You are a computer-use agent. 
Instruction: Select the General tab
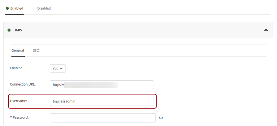pyautogui.click(x=17, y=50)
